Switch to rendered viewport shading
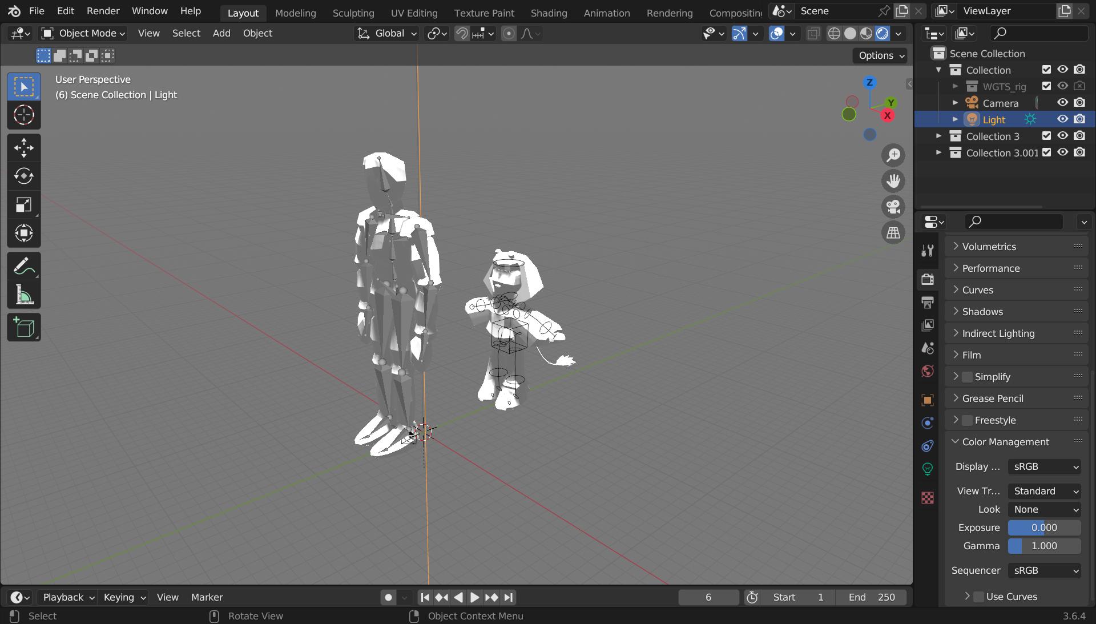Image resolution: width=1096 pixels, height=624 pixels. pos(882,34)
